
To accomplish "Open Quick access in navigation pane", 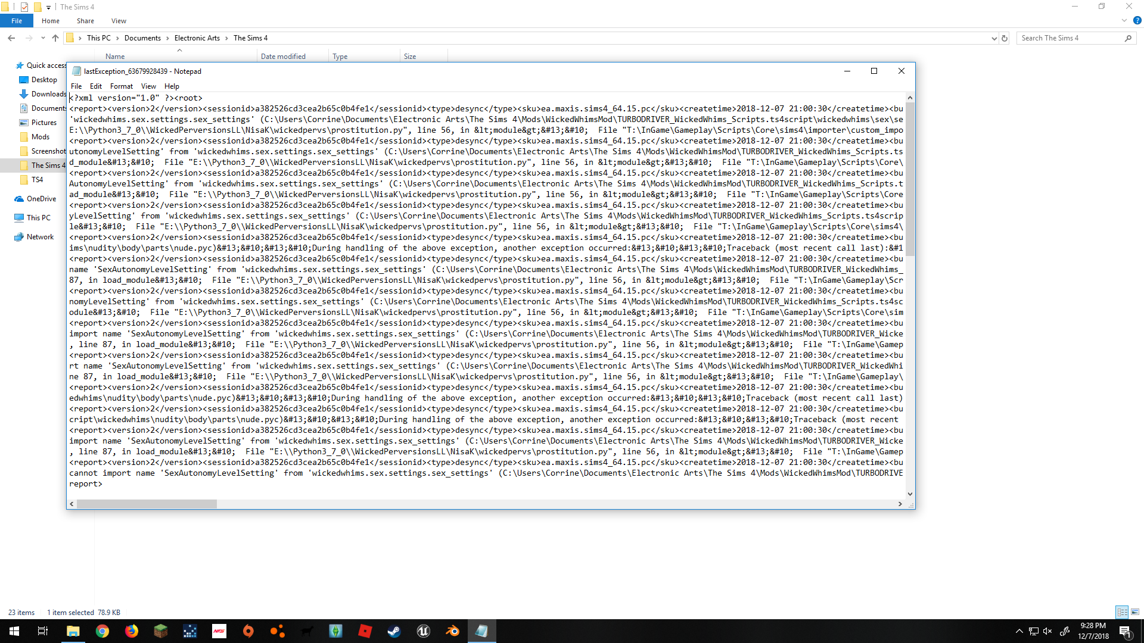I will [41, 65].
